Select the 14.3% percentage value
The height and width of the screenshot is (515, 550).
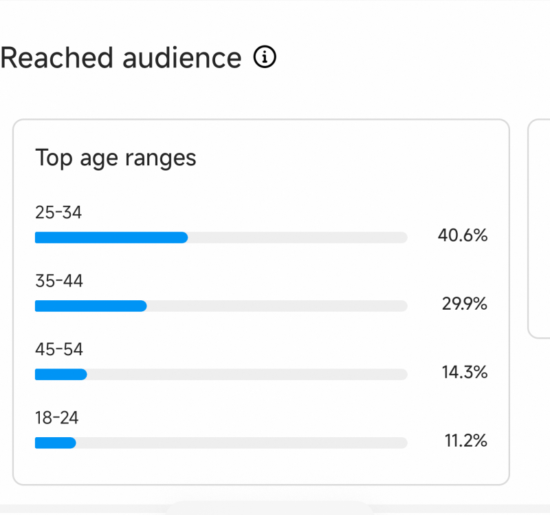click(464, 372)
